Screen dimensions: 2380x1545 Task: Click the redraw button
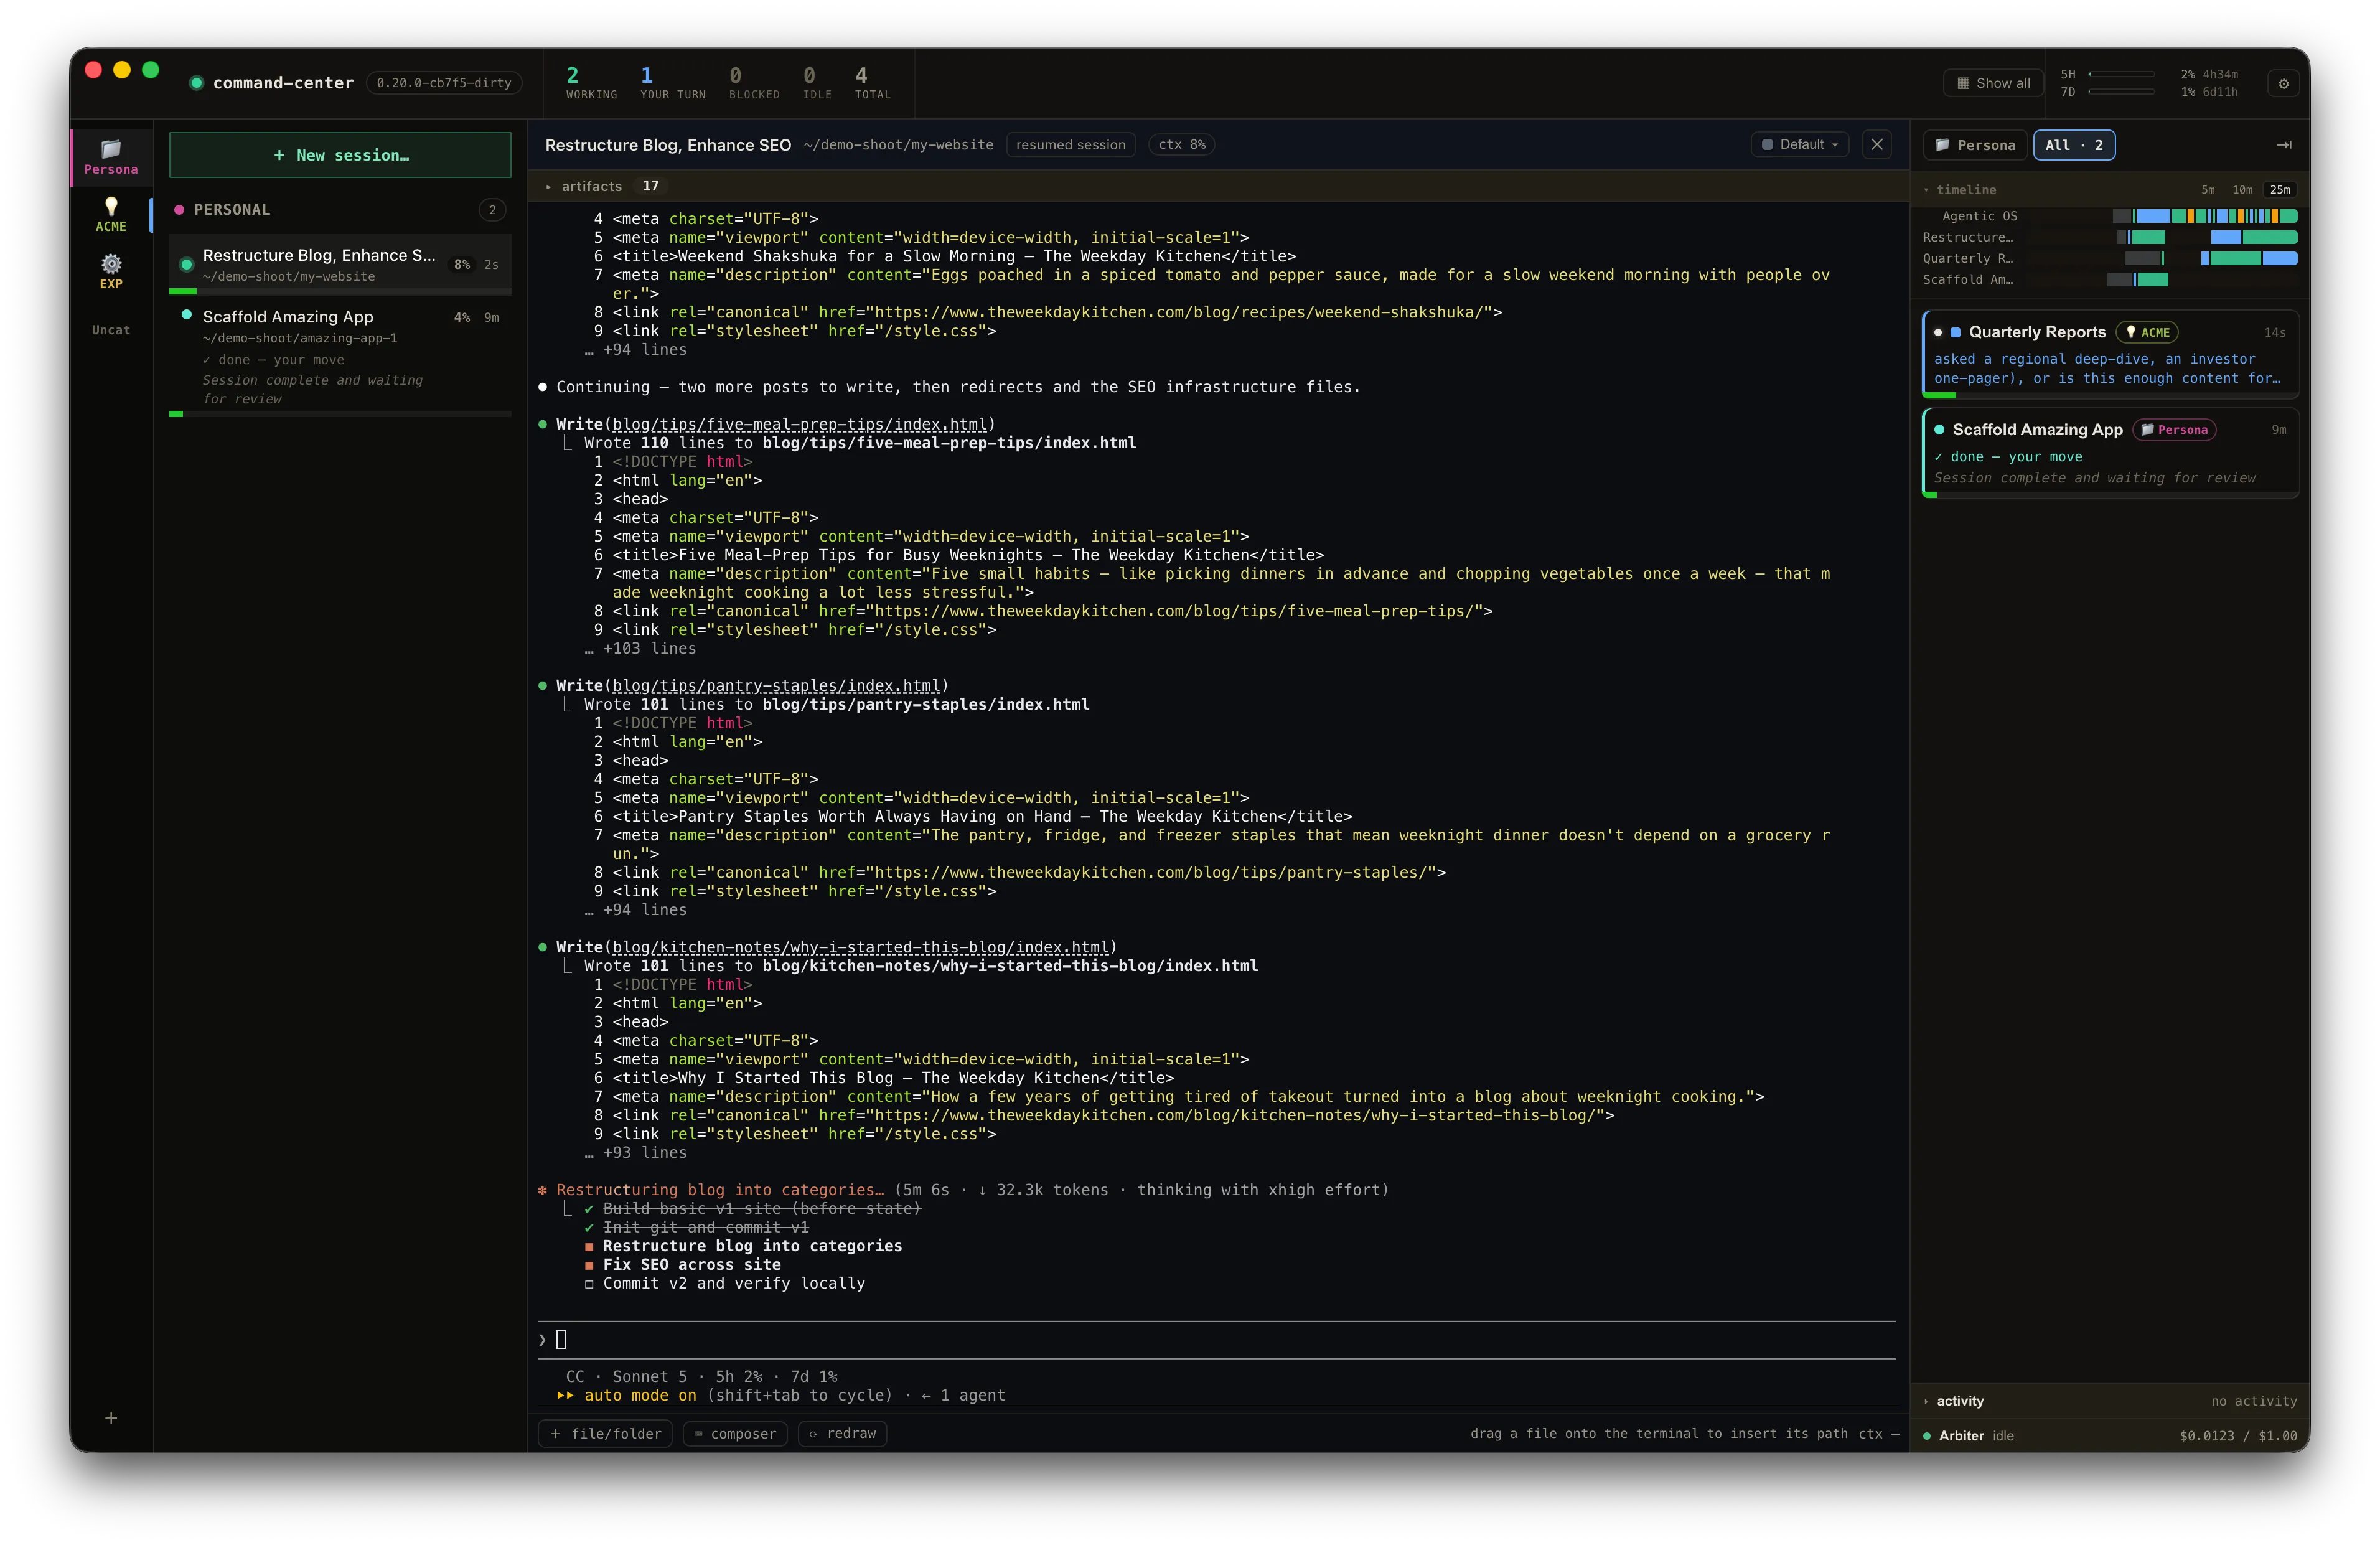coord(842,1434)
